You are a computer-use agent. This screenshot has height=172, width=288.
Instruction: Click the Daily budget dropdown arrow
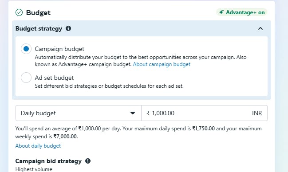coord(133,113)
